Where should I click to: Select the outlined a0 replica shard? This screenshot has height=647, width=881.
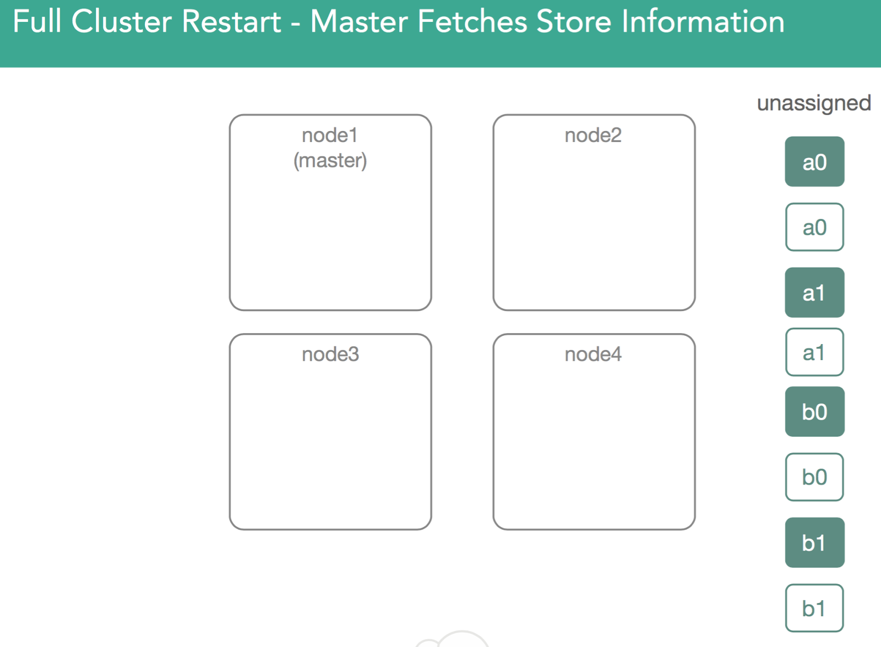[814, 227]
